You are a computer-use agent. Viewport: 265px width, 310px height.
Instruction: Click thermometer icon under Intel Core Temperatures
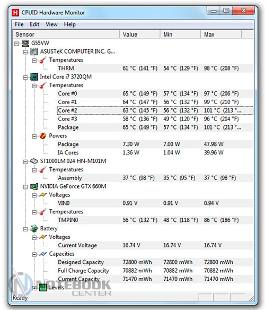tap(42, 85)
